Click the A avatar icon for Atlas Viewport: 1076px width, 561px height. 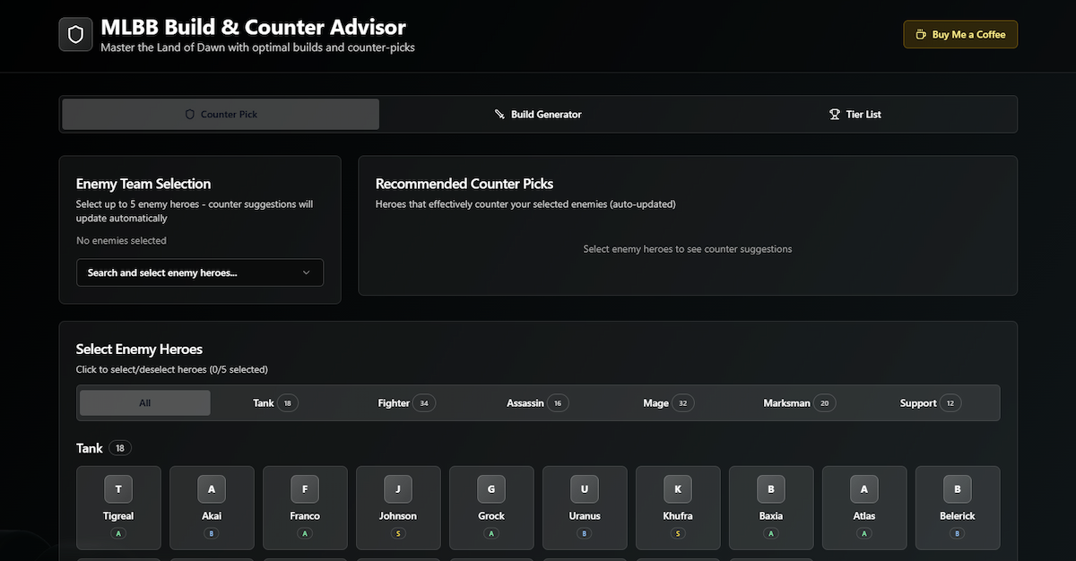[x=864, y=489]
